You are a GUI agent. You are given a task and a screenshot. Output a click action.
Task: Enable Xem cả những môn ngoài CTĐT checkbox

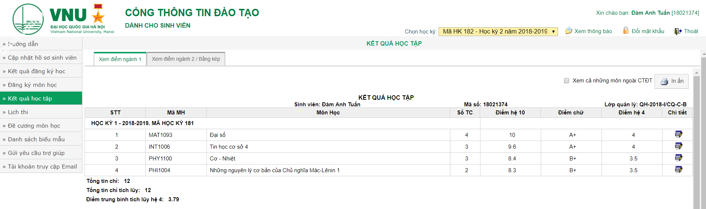(x=567, y=81)
